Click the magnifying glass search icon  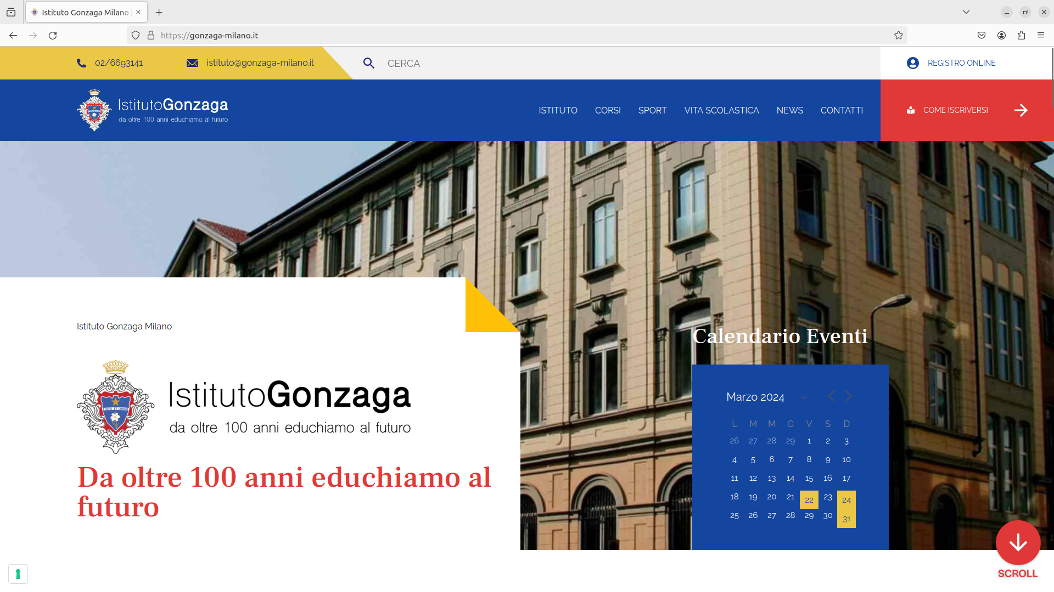coord(369,63)
